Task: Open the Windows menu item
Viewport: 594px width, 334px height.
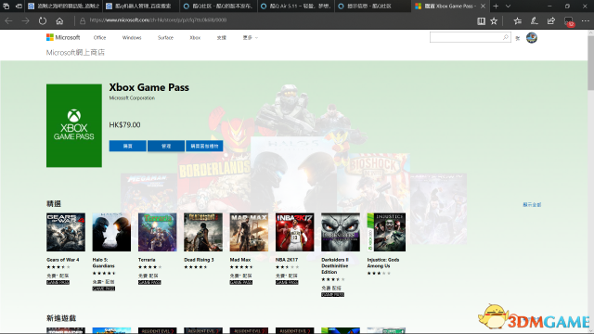Action: tap(132, 37)
